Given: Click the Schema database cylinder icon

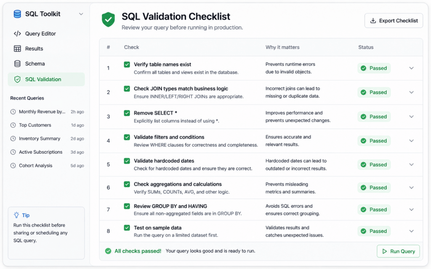Looking at the screenshot, I should (17, 64).
